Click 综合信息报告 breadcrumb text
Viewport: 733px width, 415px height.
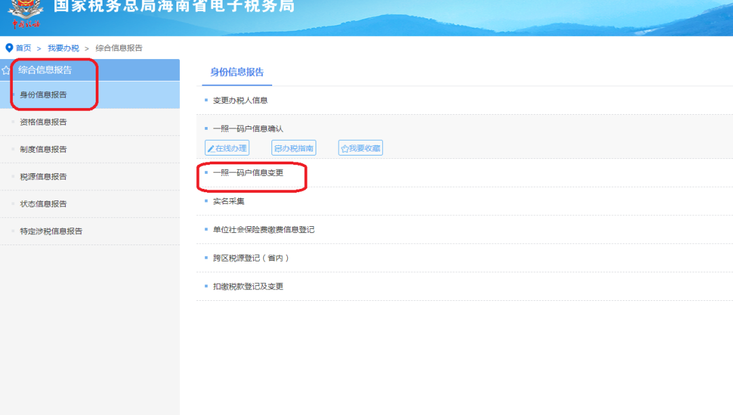point(119,48)
